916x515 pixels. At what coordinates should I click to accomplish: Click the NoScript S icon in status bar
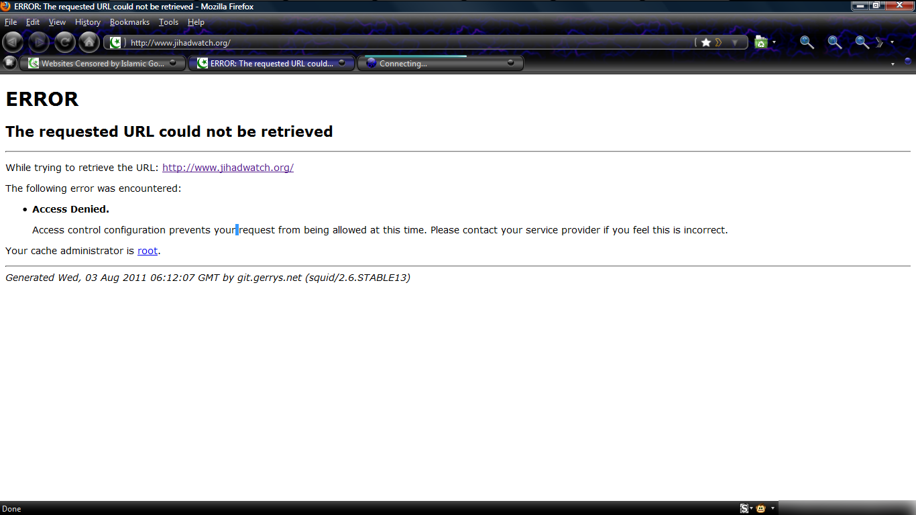[744, 508]
